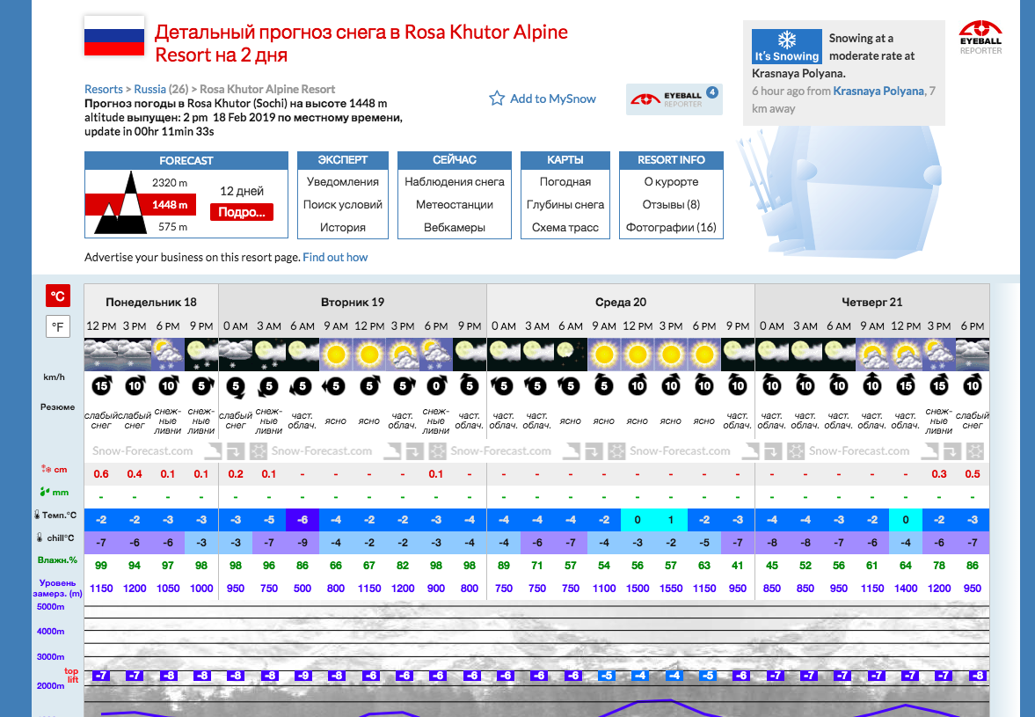Open the FORECAST tab header
Image resolution: width=1035 pixels, height=717 pixels.
click(186, 160)
